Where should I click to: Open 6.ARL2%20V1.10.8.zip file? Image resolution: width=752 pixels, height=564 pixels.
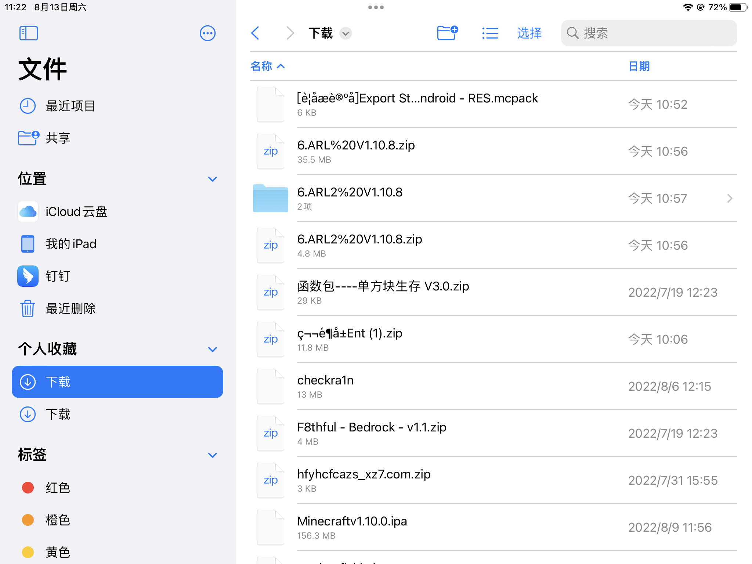point(493,245)
